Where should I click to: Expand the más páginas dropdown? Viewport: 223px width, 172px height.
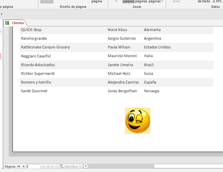click(162, 1)
